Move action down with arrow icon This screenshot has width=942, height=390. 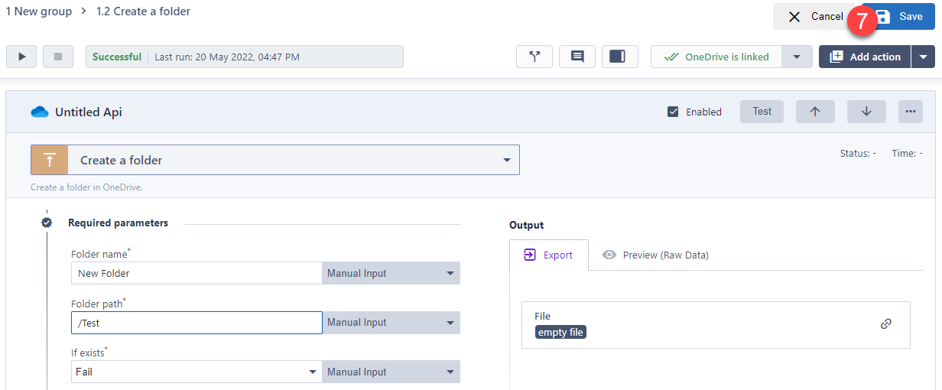click(x=866, y=112)
